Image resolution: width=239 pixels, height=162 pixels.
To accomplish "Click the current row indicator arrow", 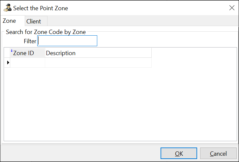I will pos(8,62).
